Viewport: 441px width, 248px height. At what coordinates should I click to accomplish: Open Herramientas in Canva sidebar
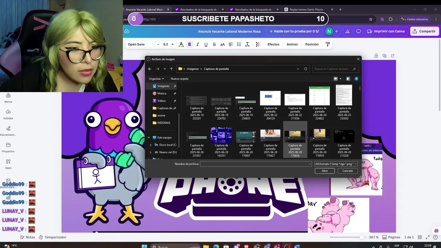(x=8, y=131)
